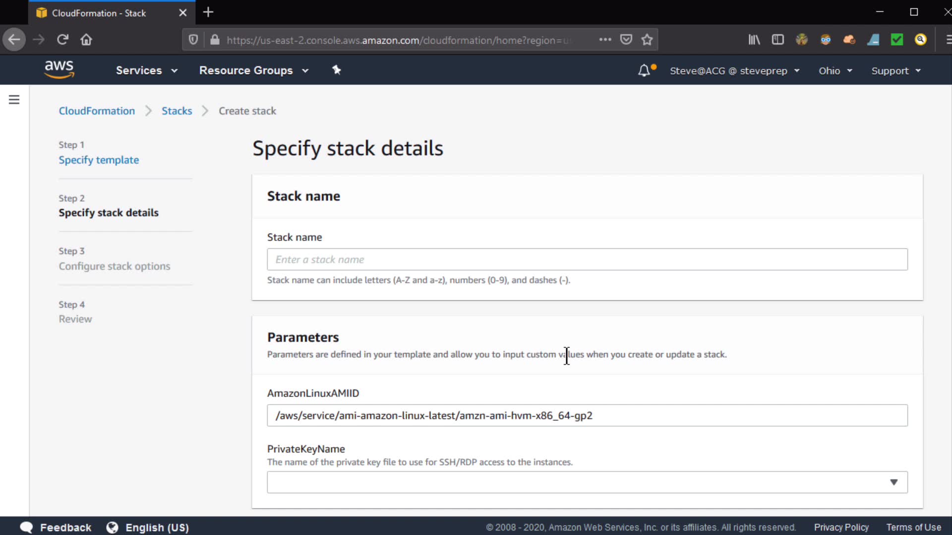Go to the Stacks breadcrumb link
The image size is (952, 535).
coord(177,111)
